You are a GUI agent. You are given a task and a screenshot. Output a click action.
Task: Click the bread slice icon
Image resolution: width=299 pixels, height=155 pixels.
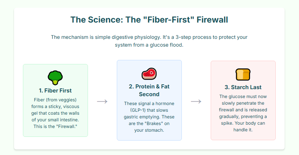(x=243, y=74)
